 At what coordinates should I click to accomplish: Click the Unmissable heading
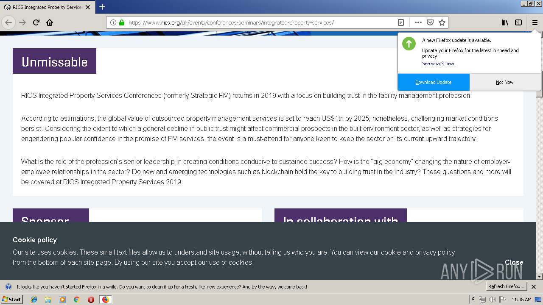pyautogui.click(x=54, y=62)
